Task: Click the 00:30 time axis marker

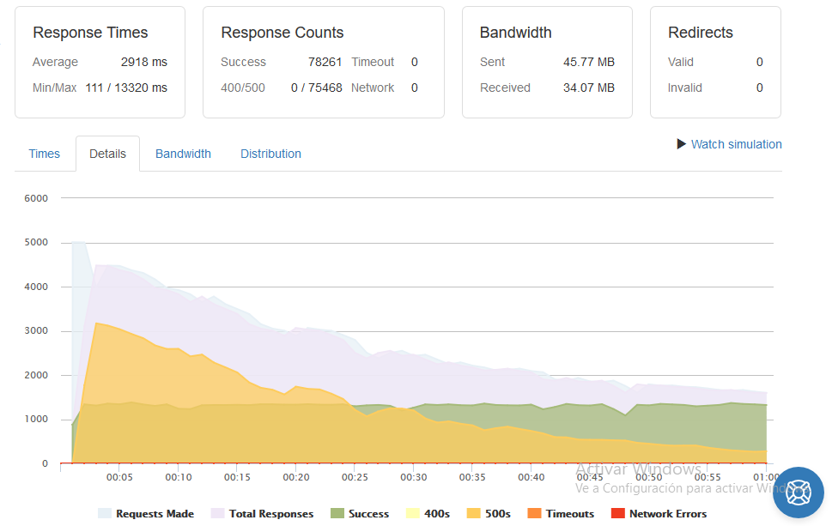Action: [413, 477]
